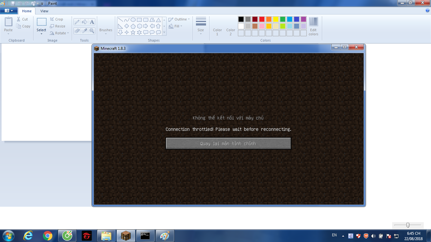Viewport: 431px width, 242px height.
Task: Choose the Rectangle shape
Action: 139,20
